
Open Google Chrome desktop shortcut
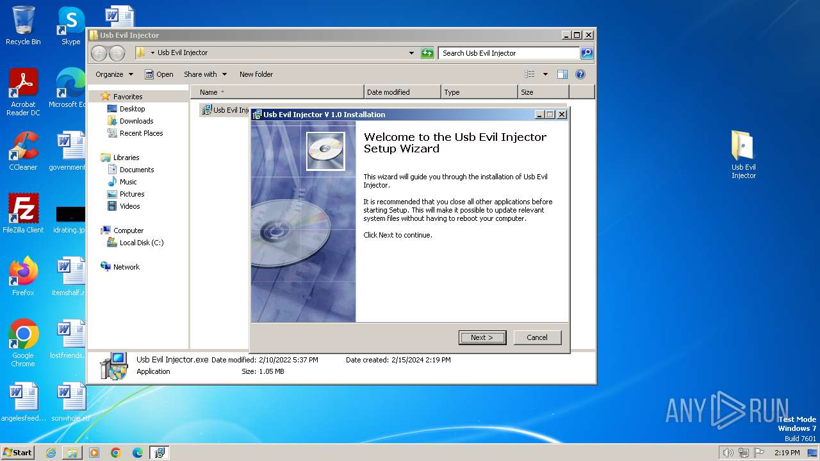pos(23,343)
